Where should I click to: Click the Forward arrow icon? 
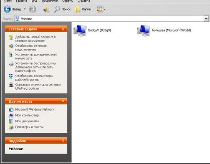33,9
